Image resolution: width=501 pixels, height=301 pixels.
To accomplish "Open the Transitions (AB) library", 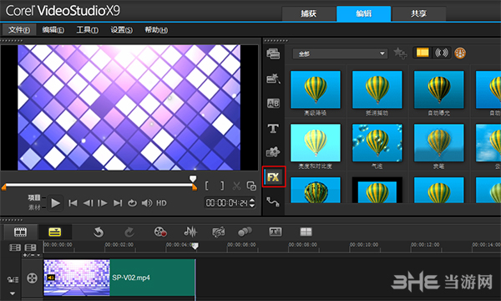I will (x=273, y=104).
